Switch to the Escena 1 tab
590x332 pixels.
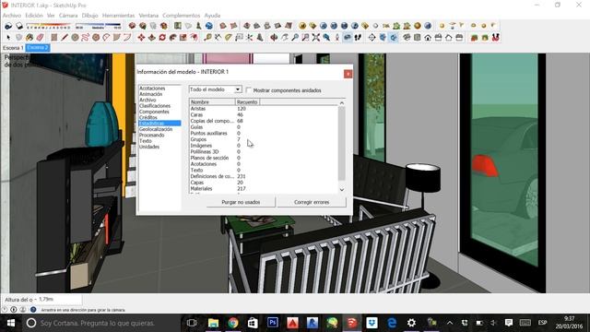13,48
